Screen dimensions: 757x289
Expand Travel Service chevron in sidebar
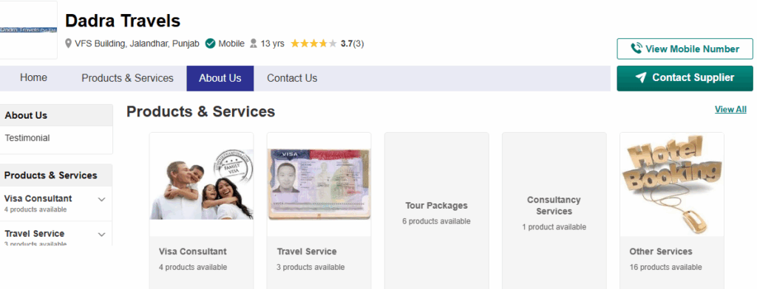(x=101, y=234)
